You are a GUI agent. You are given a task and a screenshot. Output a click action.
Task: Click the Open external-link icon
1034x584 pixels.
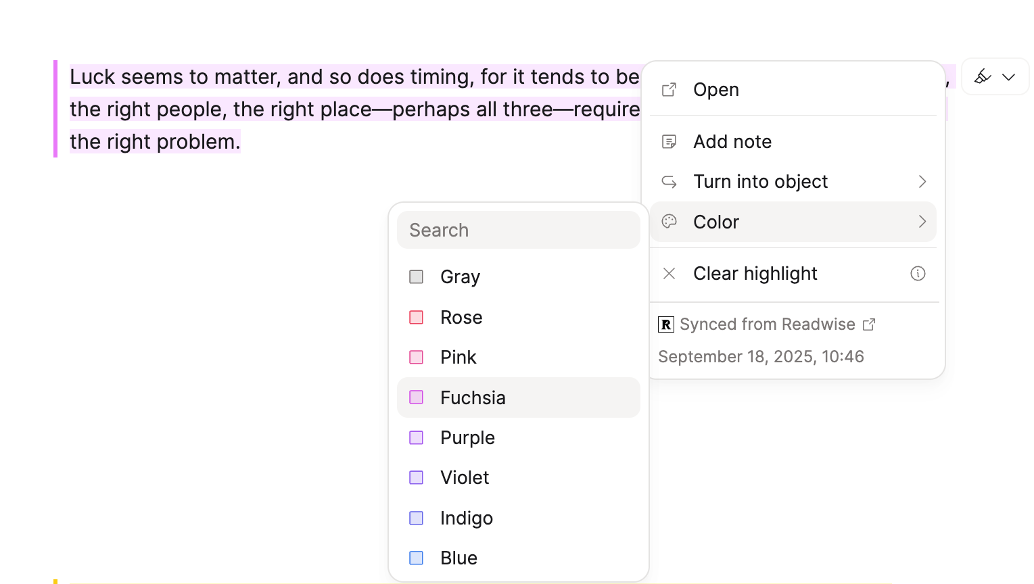pos(669,89)
